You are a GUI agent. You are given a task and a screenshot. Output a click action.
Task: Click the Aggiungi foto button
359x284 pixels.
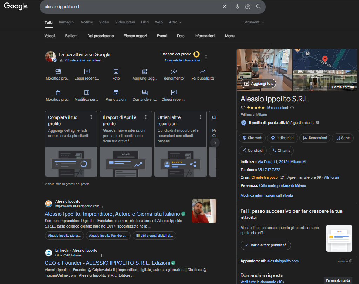click(258, 83)
